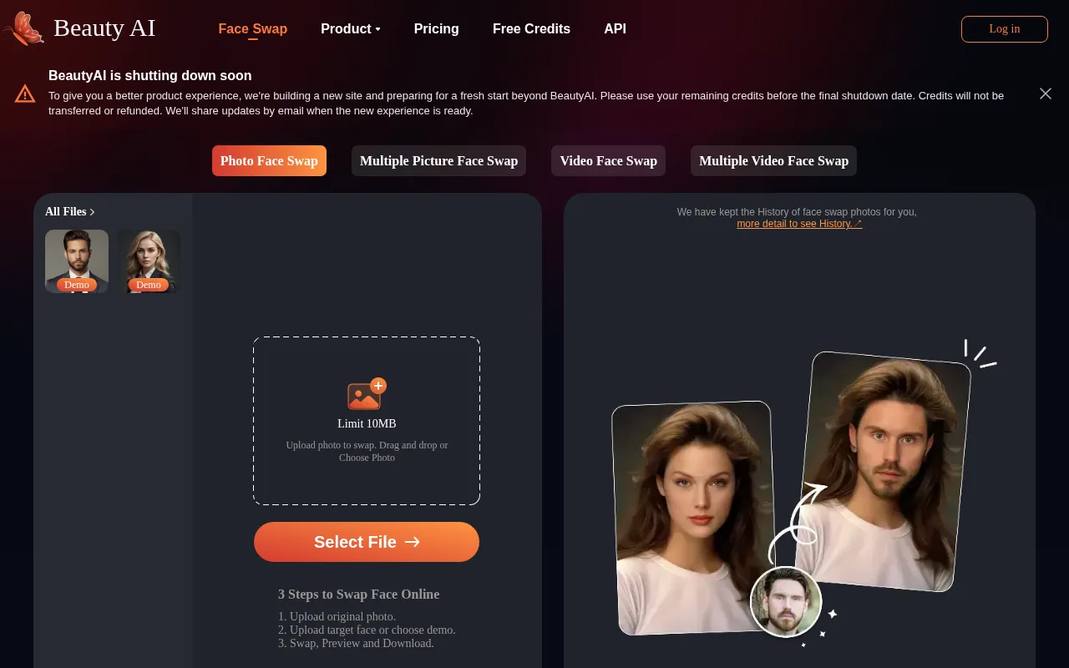Click the add-image upload icon
1069x668 pixels.
coord(367,394)
